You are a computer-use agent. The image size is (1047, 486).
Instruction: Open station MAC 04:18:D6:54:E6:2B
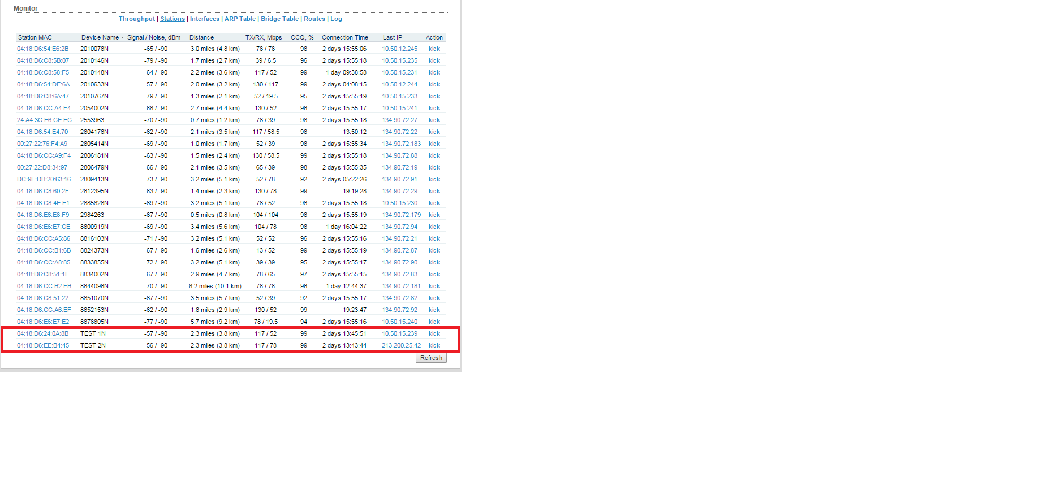[x=43, y=49]
